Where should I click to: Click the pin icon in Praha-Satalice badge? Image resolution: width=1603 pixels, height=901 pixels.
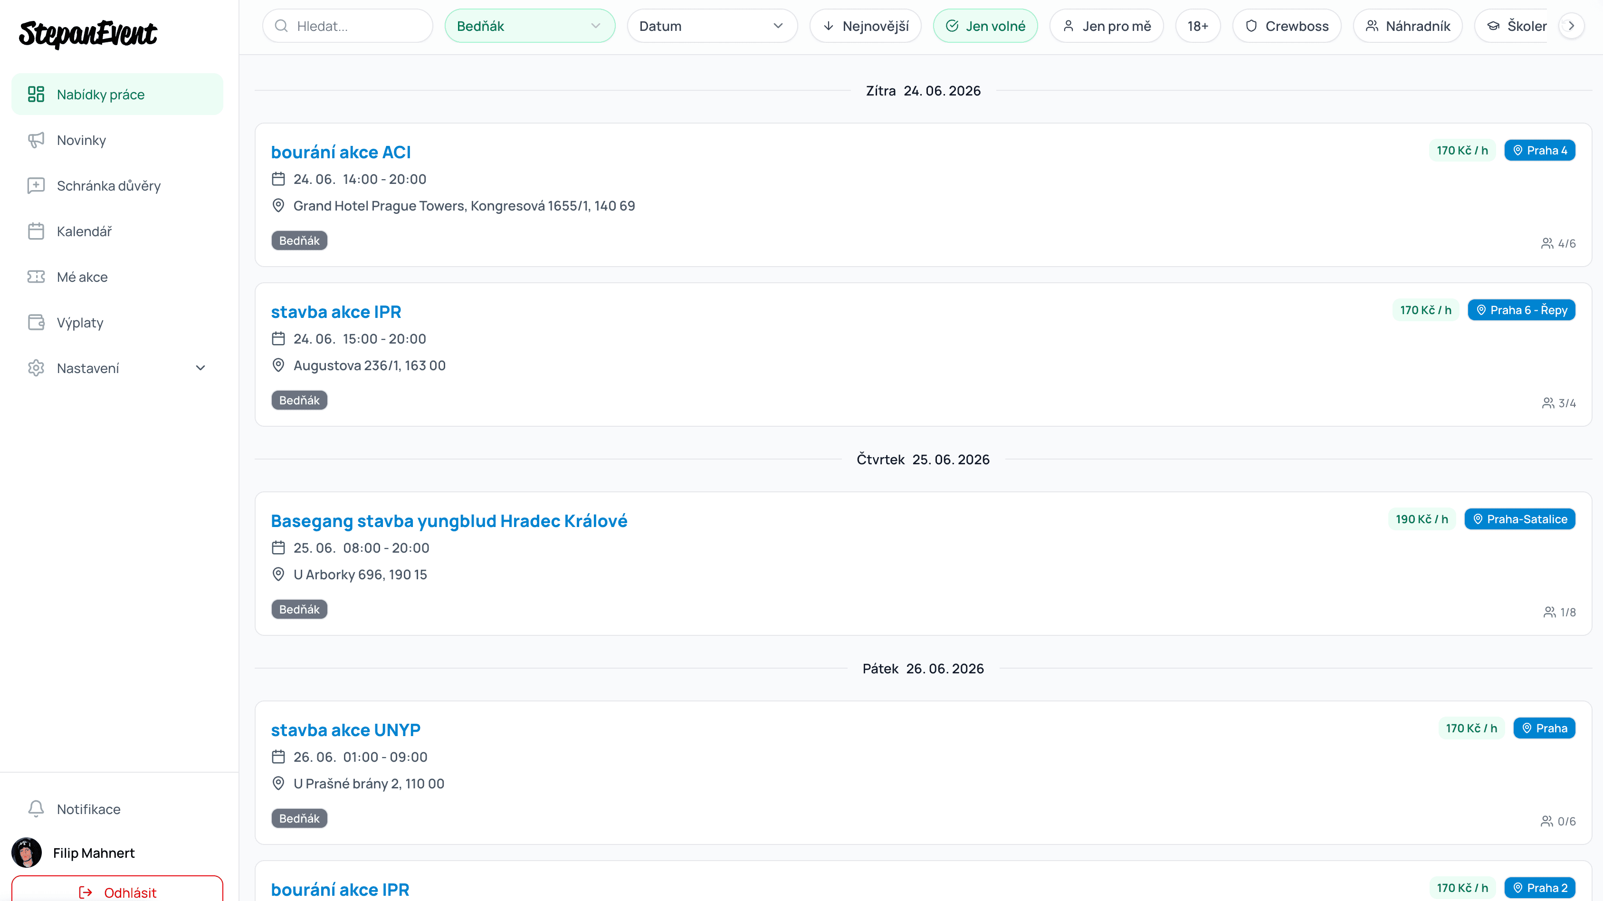coord(1478,519)
